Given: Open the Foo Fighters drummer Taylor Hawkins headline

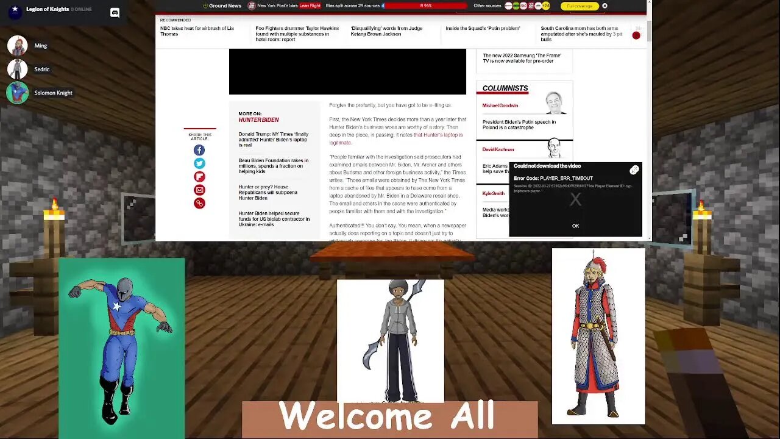Looking at the screenshot, I should [x=297, y=34].
